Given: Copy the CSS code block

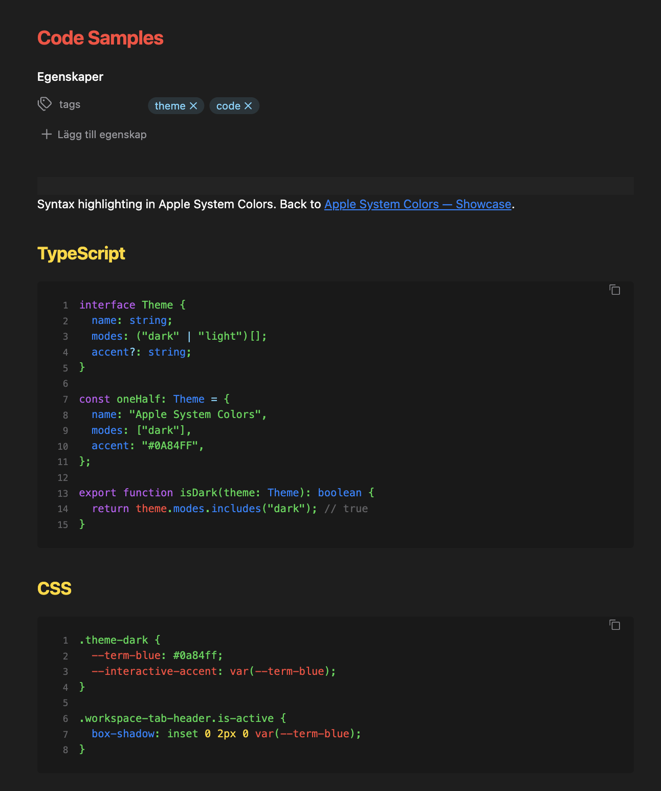Looking at the screenshot, I should pyautogui.click(x=614, y=625).
